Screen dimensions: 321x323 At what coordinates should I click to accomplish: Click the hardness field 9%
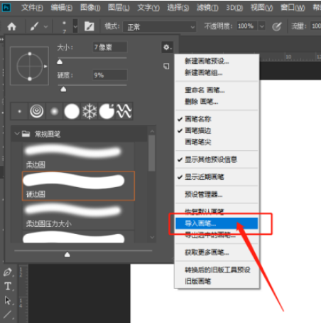(109, 75)
